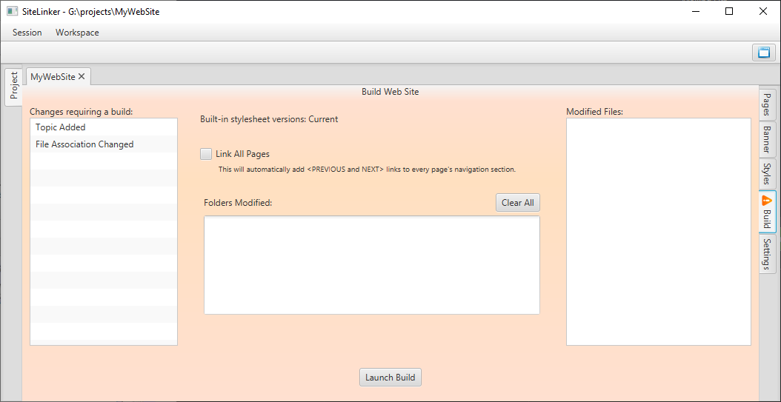Switch to the Settings tab

coord(767,254)
